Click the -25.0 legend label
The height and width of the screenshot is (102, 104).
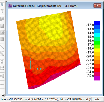pyautogui.click(x=90, y=76)
